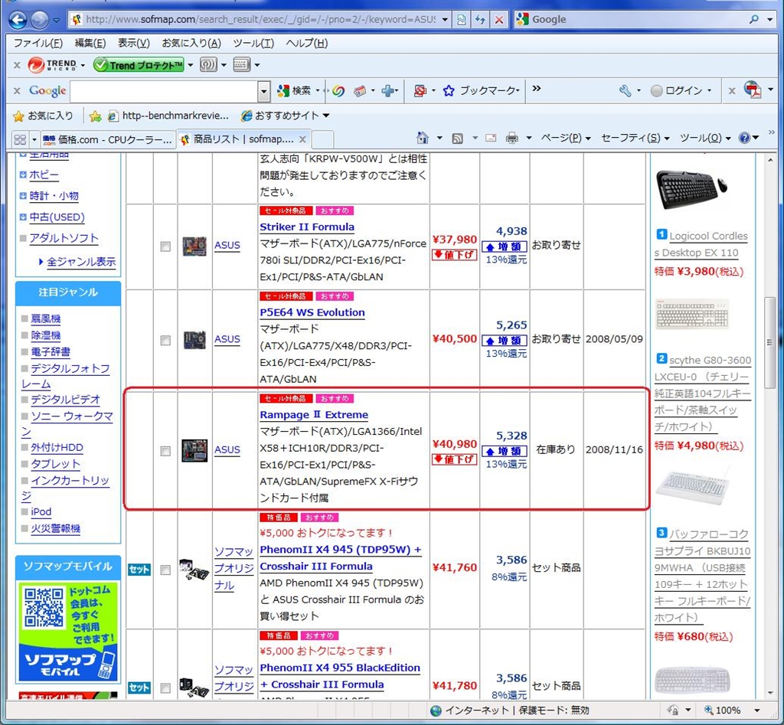Click the Quick Tabs grid icon
The height and width of the screenshot is (725, 784).
pos(21,139)
